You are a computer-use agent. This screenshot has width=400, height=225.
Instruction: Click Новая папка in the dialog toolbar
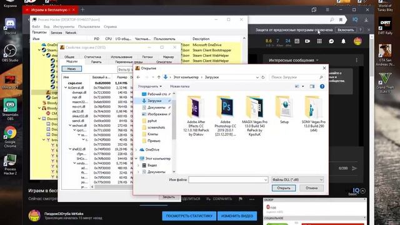coord(179,86)
